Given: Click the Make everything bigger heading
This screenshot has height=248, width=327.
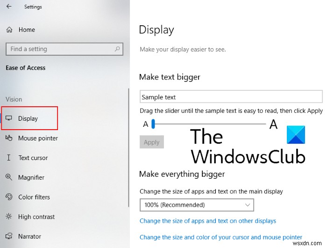Looking at the screenshot, I should coord(182,174).
